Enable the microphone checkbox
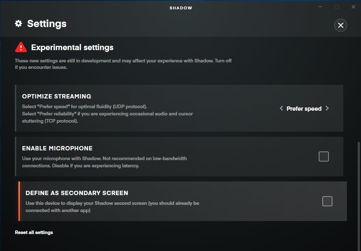Image resolution: width=361 pixels, height=251 pixels. (x=323, y=157)
